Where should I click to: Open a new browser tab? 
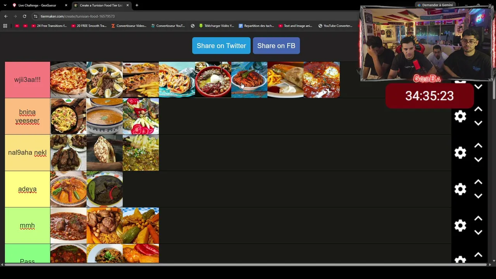(x=137, y=5)
